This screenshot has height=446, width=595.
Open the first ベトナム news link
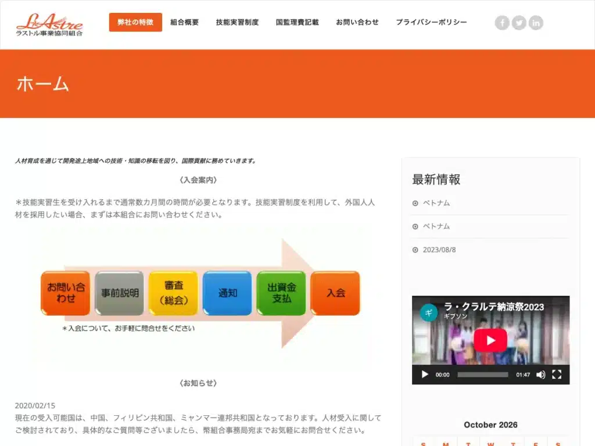point(436,203)
